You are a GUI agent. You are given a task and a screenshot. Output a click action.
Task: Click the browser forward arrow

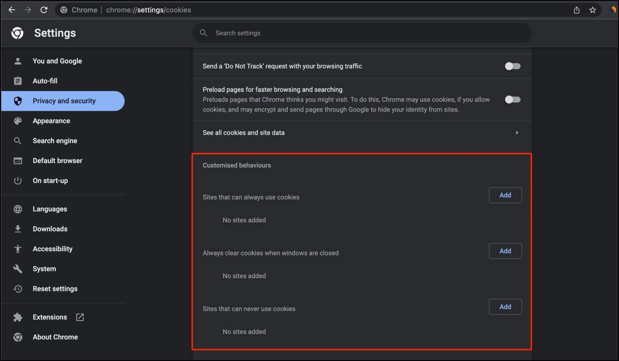pos(28,10)
